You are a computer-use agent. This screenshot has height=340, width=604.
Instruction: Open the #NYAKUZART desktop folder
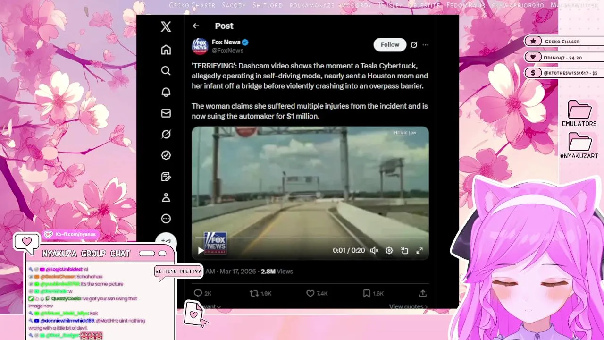579,146
